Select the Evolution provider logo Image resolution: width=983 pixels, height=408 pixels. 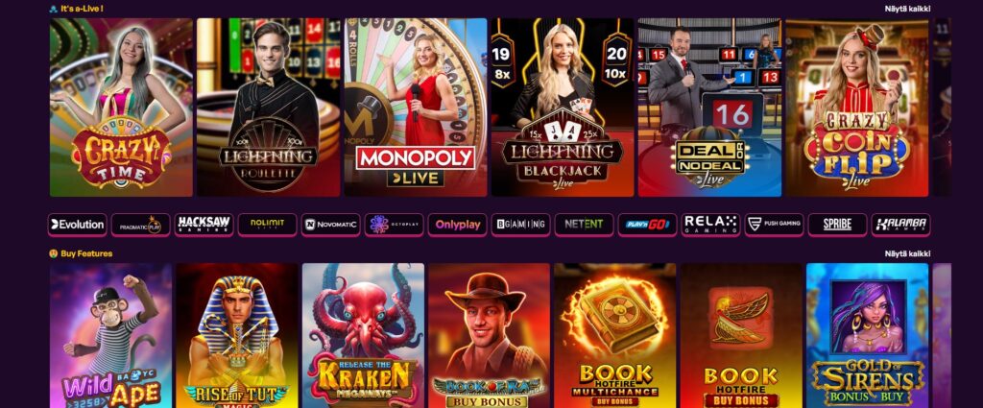(77, 225)
